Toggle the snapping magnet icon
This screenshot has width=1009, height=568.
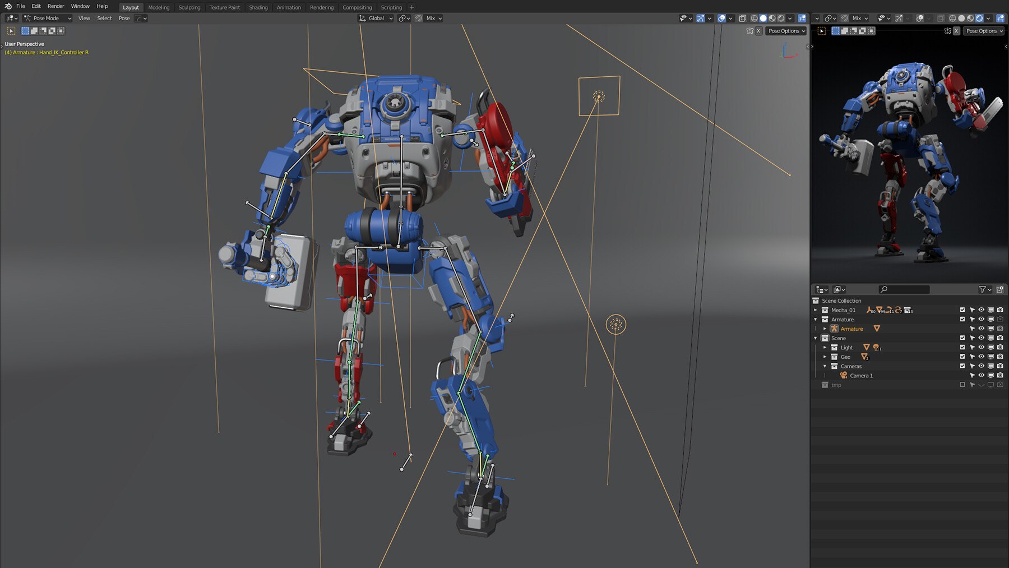click(x=403, y=18)
